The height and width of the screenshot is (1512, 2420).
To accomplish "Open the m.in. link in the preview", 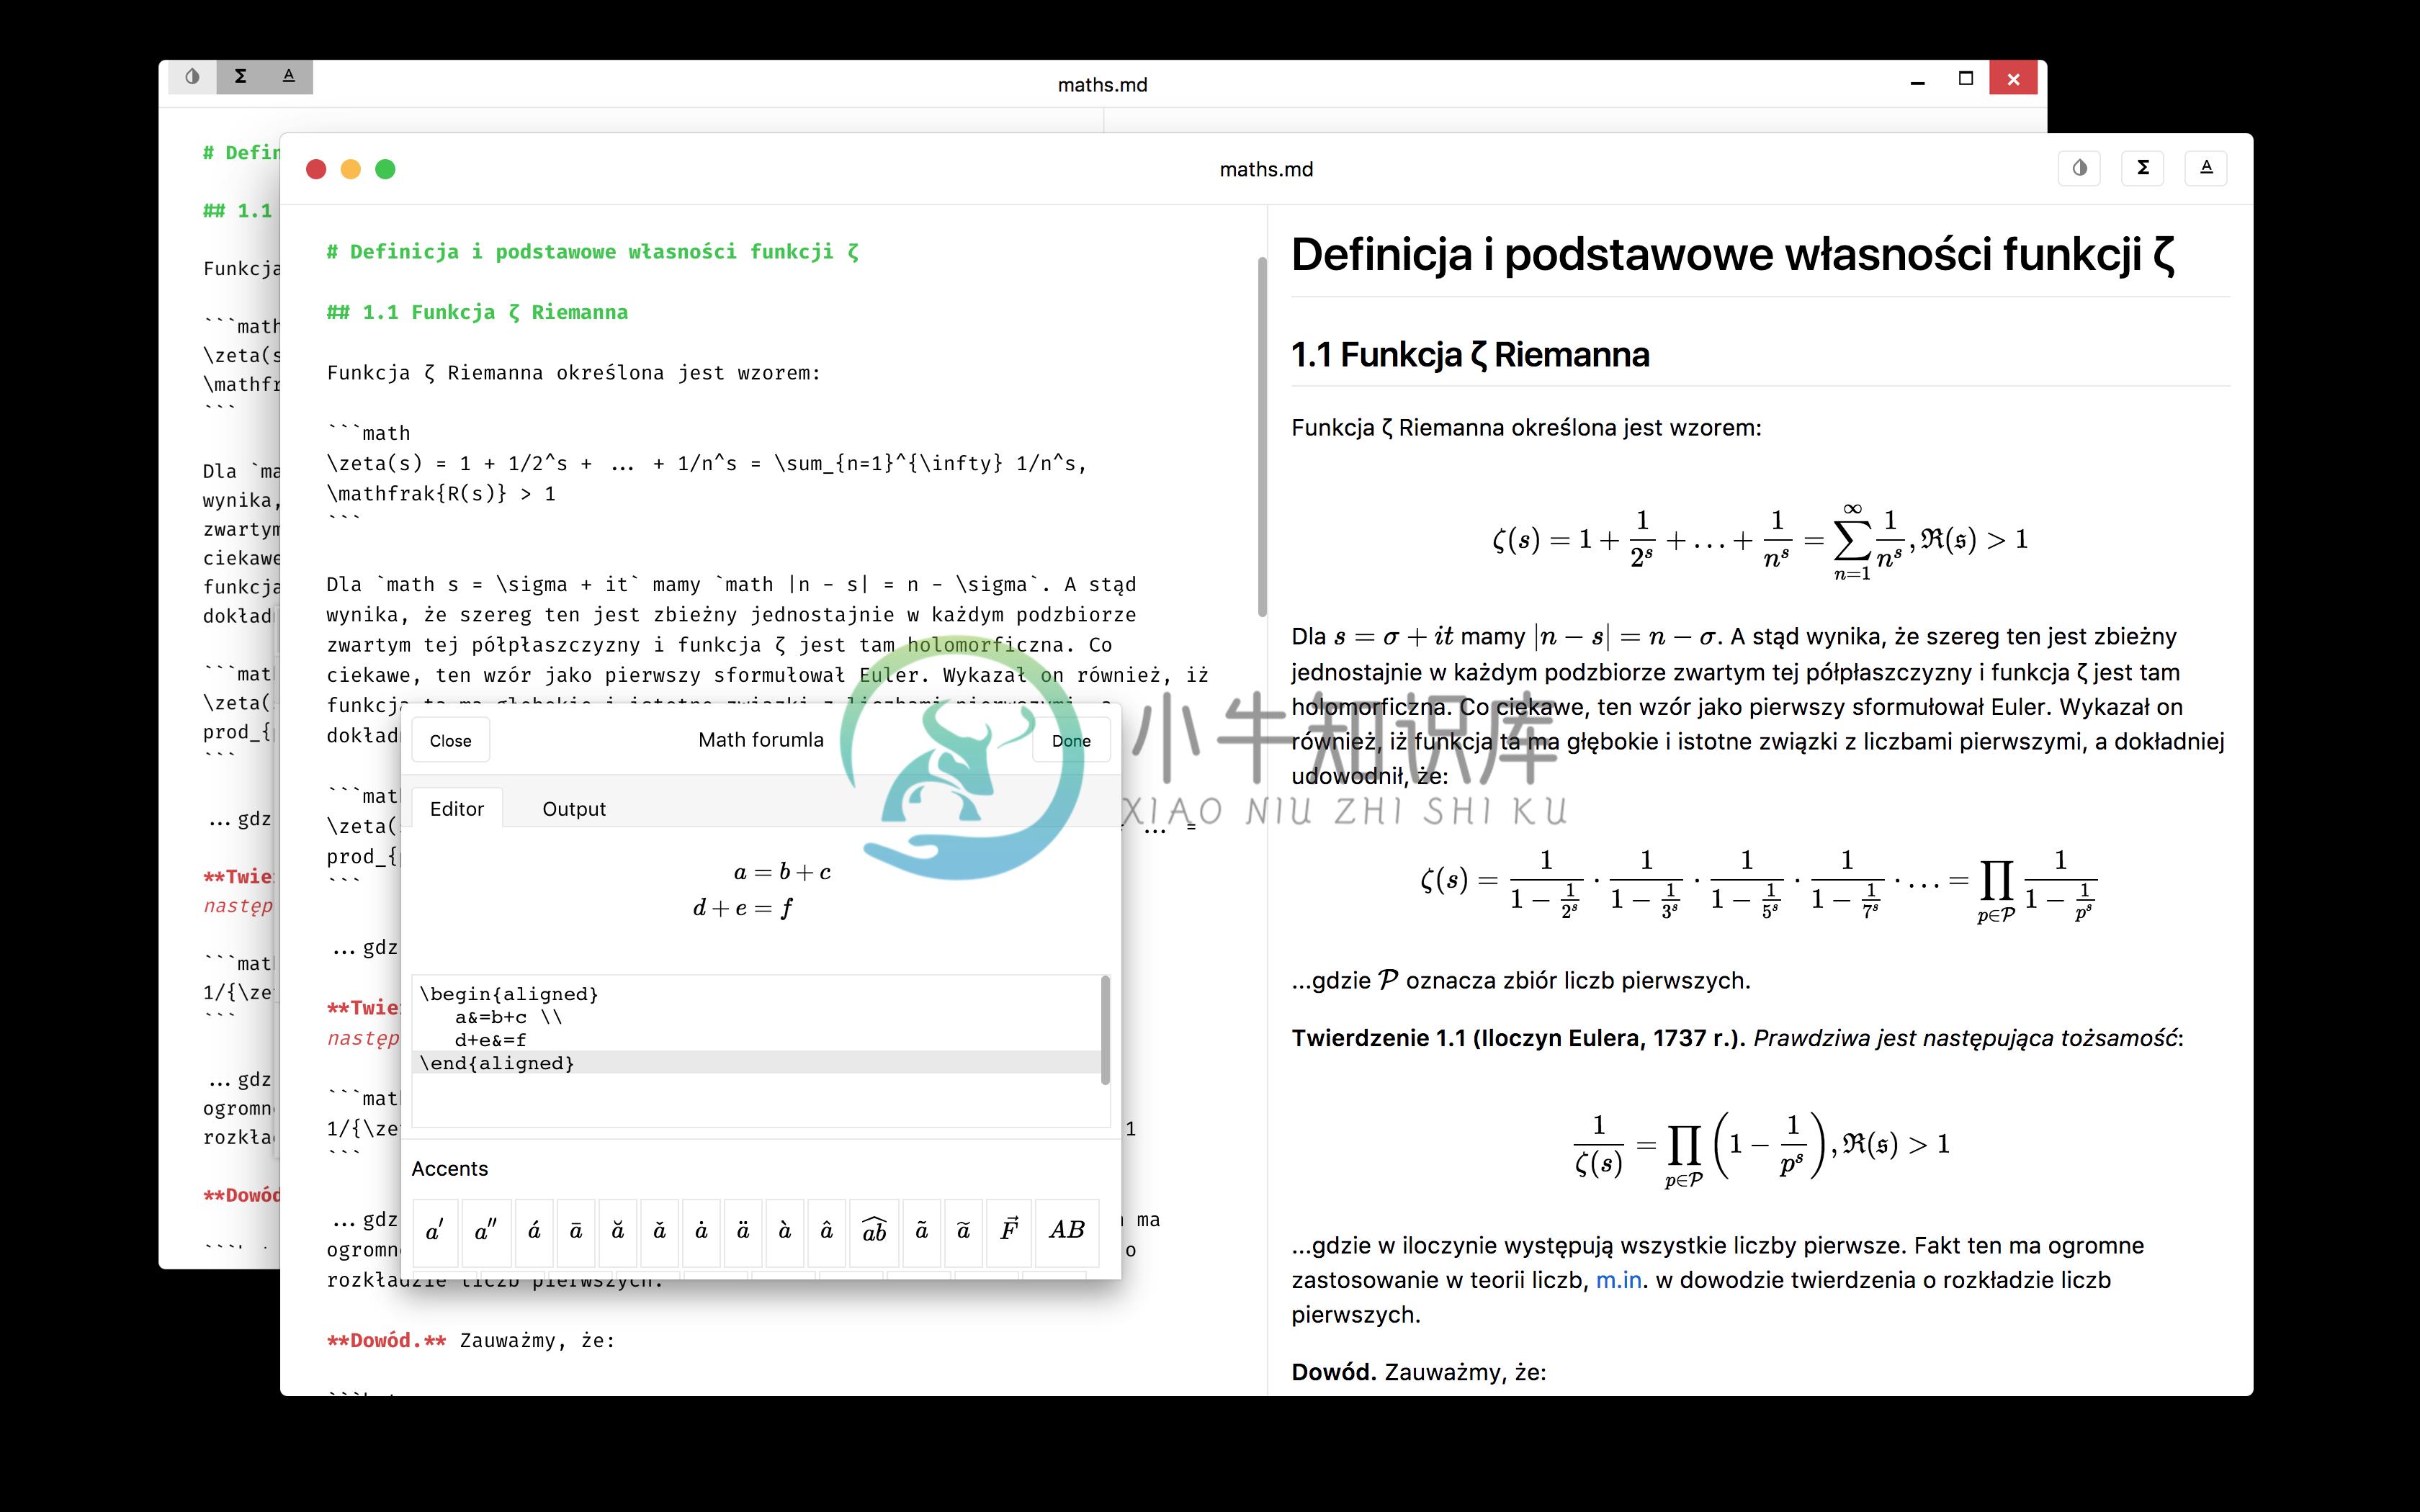I will [1618, 1280].
